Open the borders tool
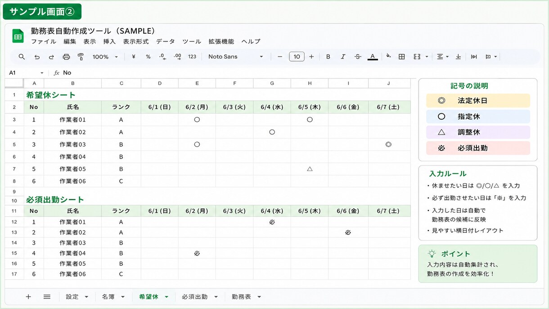This screenshot has width=549, height=309. pyautogui.click(x=402, y=57)
